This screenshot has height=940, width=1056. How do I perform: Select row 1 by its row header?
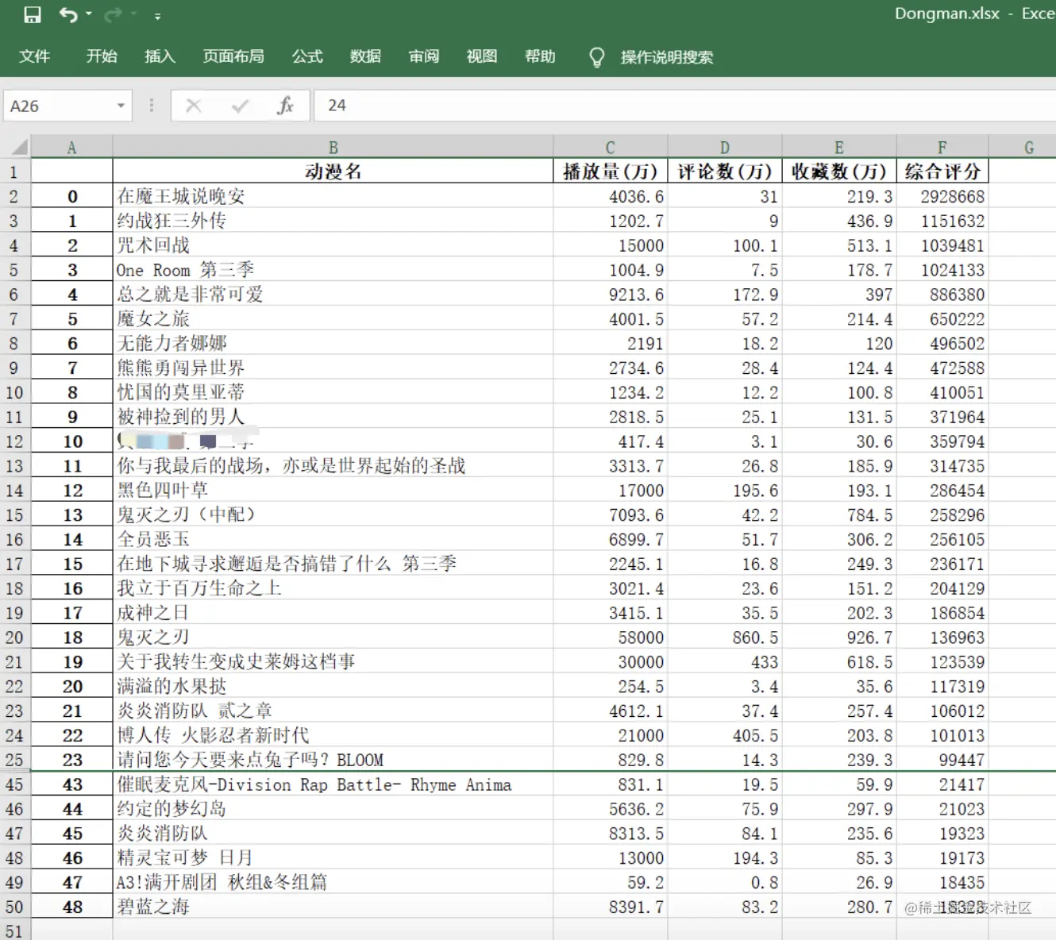(14, 171)
